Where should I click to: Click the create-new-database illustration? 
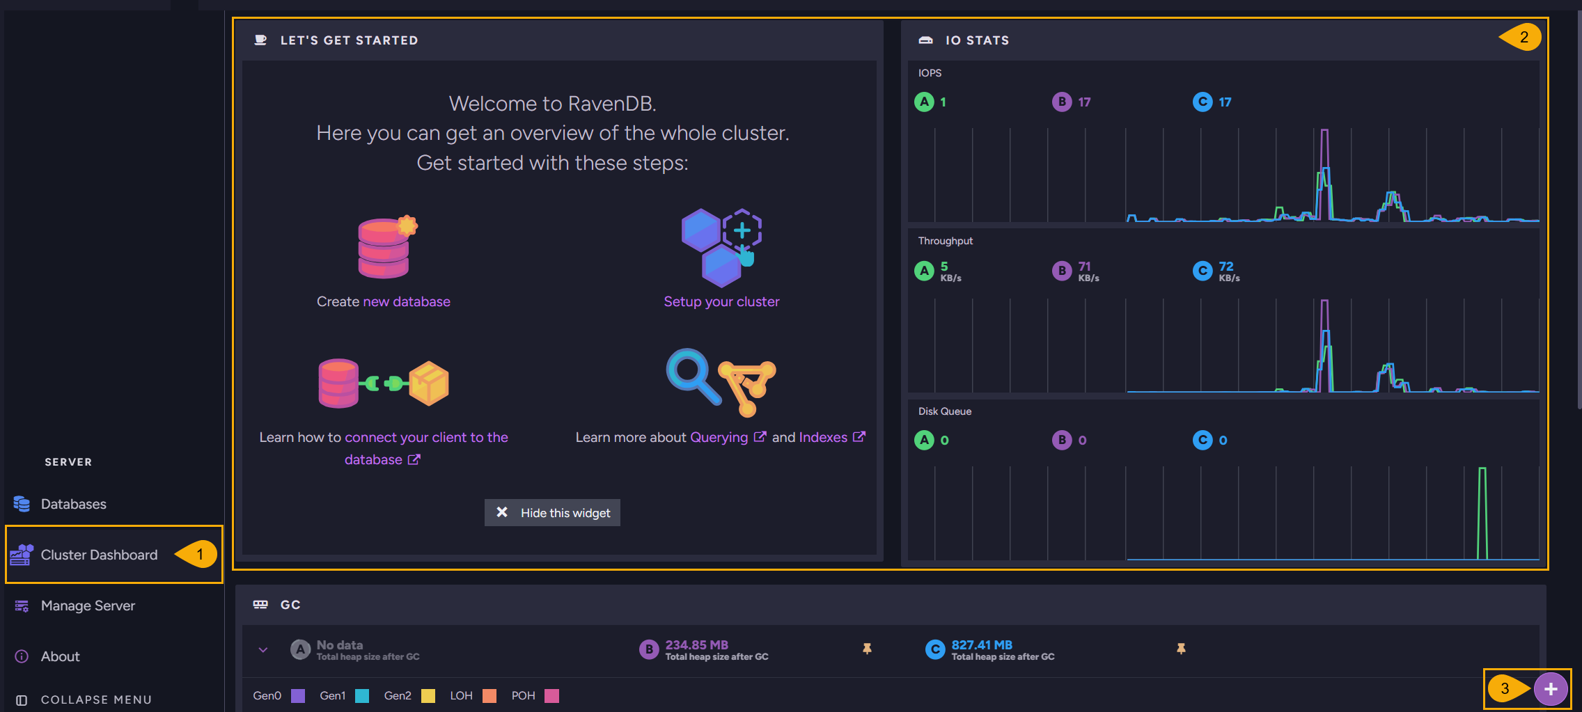point(386,247)
